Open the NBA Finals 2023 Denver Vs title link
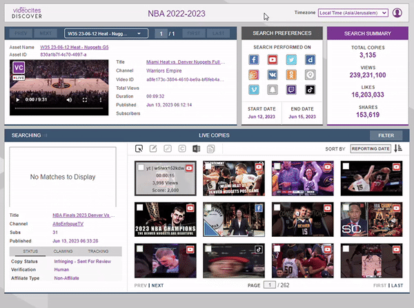Viewport: 414px width, 308px height. click(x=83, y=215)
